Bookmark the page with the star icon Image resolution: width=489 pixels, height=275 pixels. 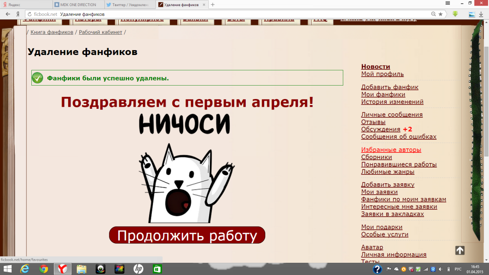point(441,13)
